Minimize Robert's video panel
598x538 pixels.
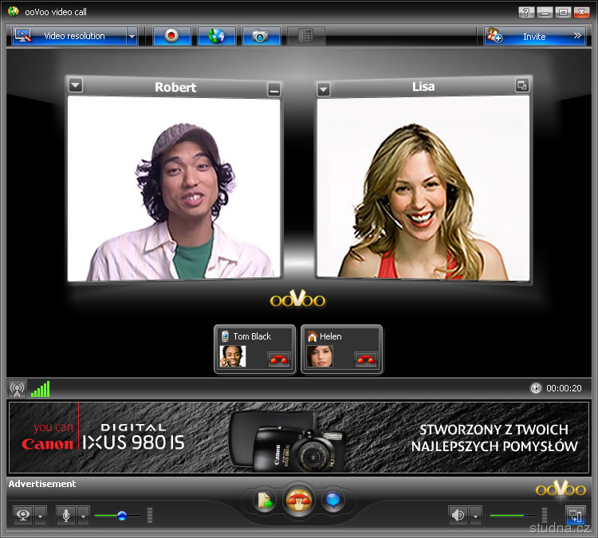click(x=273, y=90)
